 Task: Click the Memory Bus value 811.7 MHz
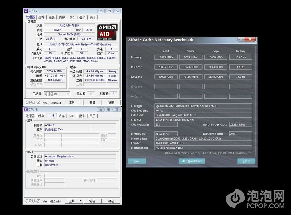[x=166, y=134]
